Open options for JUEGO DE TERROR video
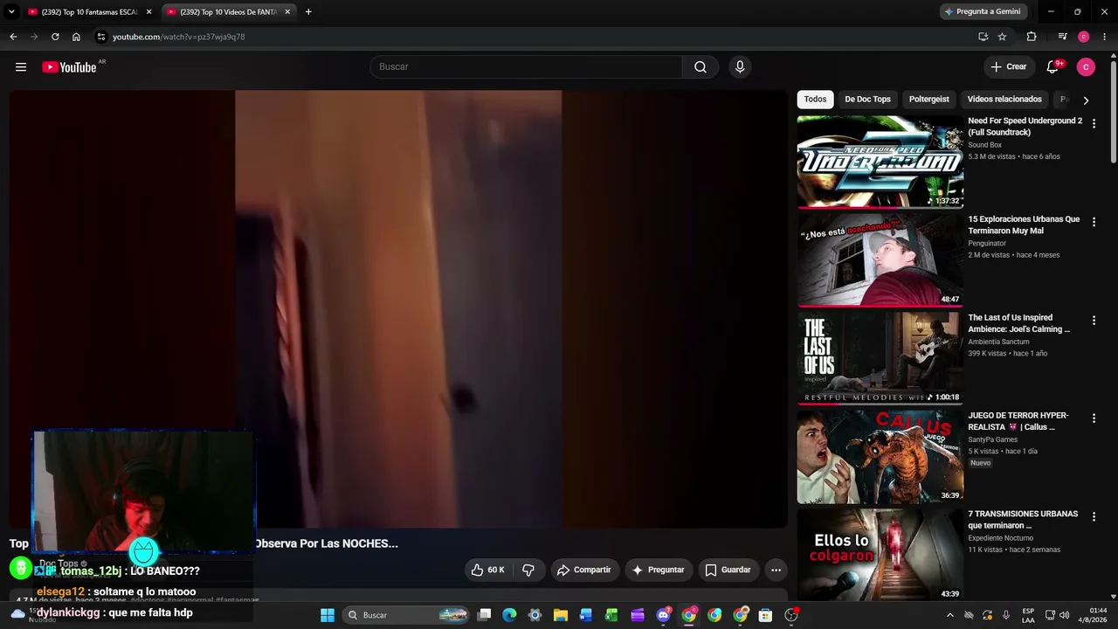 click(x=1094, y=418)
